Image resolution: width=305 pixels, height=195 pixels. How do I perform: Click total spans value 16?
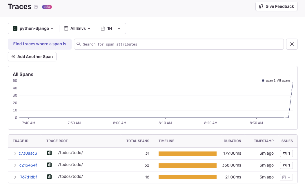click(x=147, y=177)
